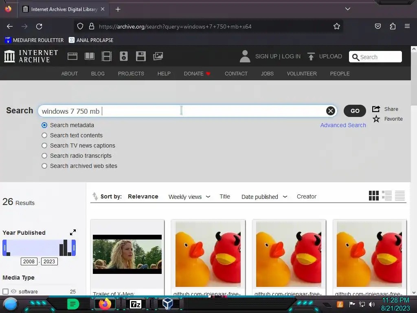Viewport: 417px width, 313px height.
Task: Select Search radio transcripts option
Action: click(x=44, y=156)
